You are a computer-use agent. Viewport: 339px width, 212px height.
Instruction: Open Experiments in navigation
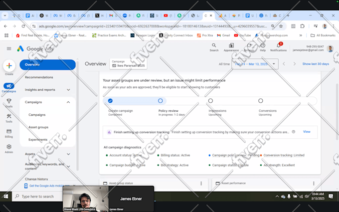click(x=38, y=140)
